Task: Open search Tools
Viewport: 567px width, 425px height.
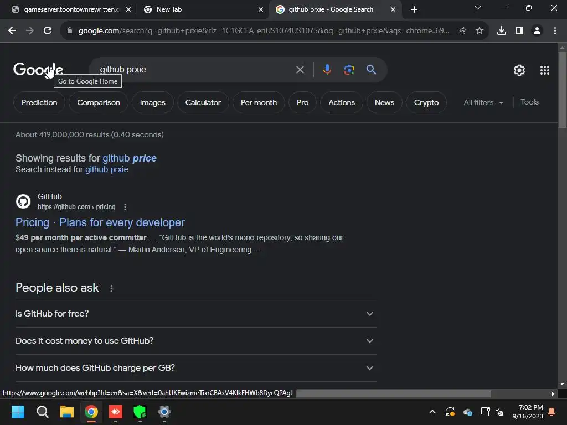Action: [x=529, y=102]
